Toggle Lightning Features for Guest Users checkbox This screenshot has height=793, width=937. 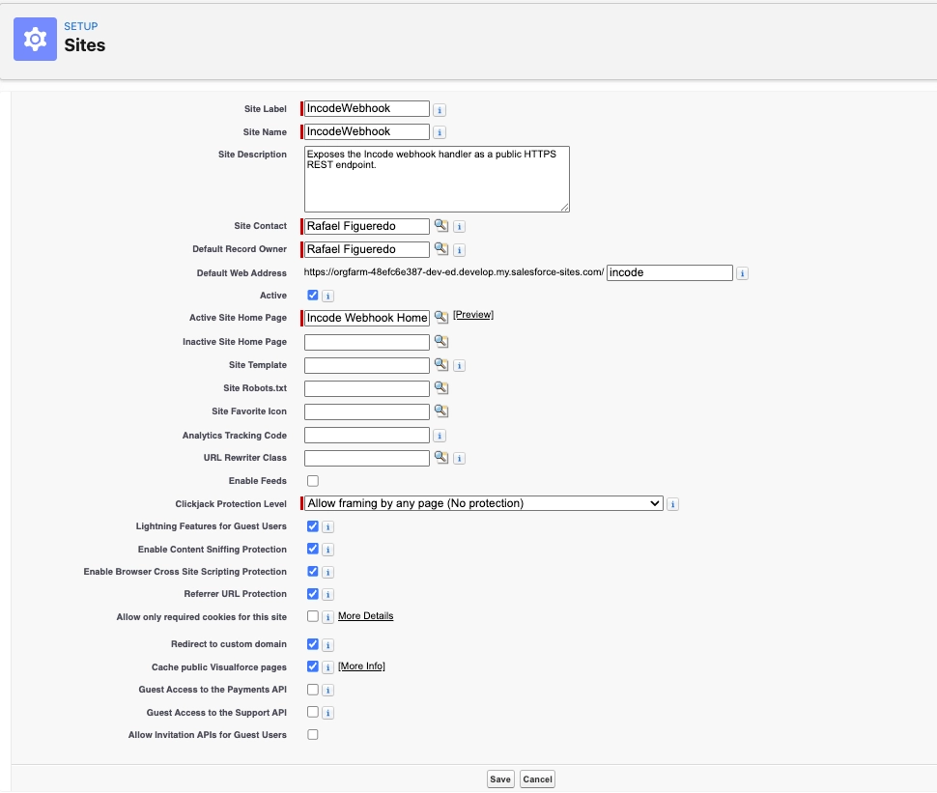click(313, 526)
